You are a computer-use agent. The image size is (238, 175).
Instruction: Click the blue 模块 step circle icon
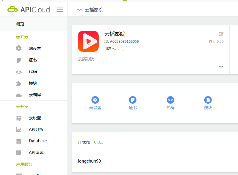click(x=208, y=100)
